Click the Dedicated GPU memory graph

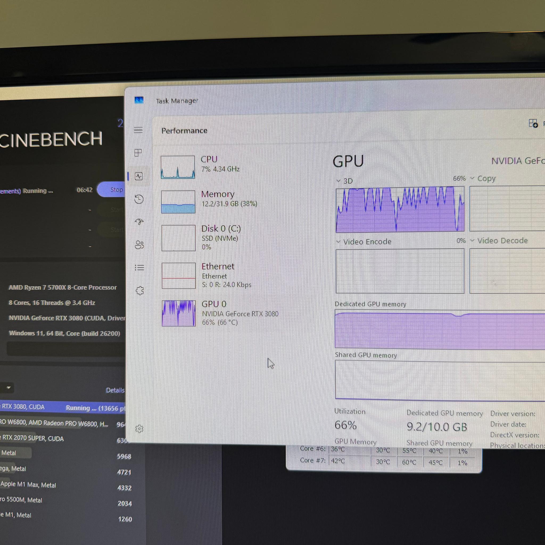[440, 329]
